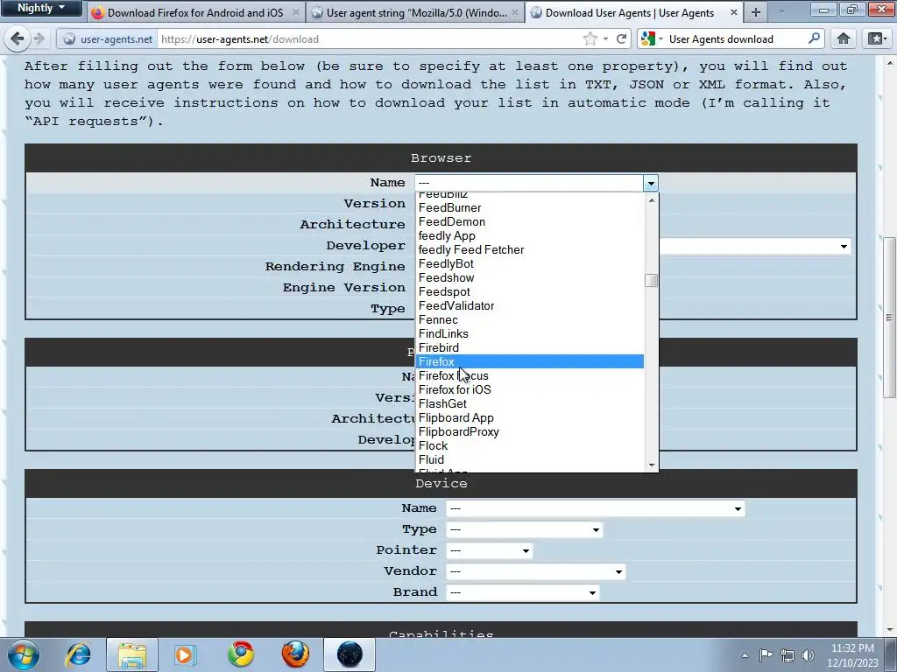Choose FeedBurner from the list
The height and width of the screenshot is (672, 897).
point(530,208)
